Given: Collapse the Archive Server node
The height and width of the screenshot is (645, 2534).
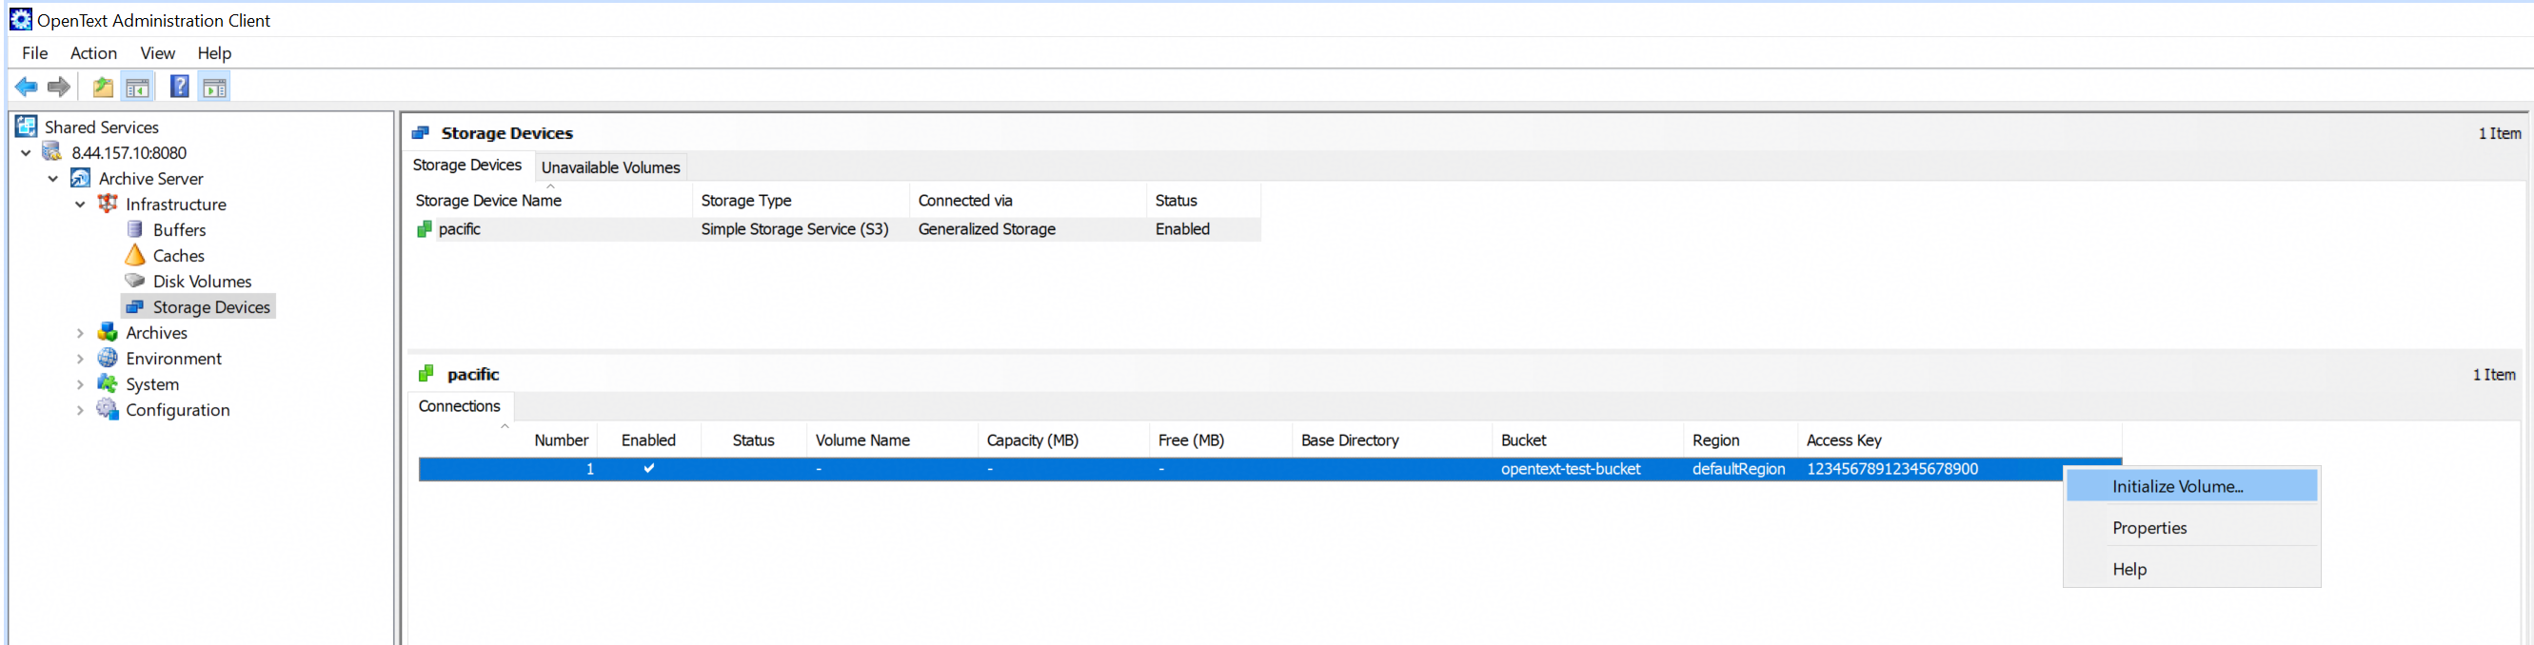Looking at the screenshot, I should (x=53, y=179).
